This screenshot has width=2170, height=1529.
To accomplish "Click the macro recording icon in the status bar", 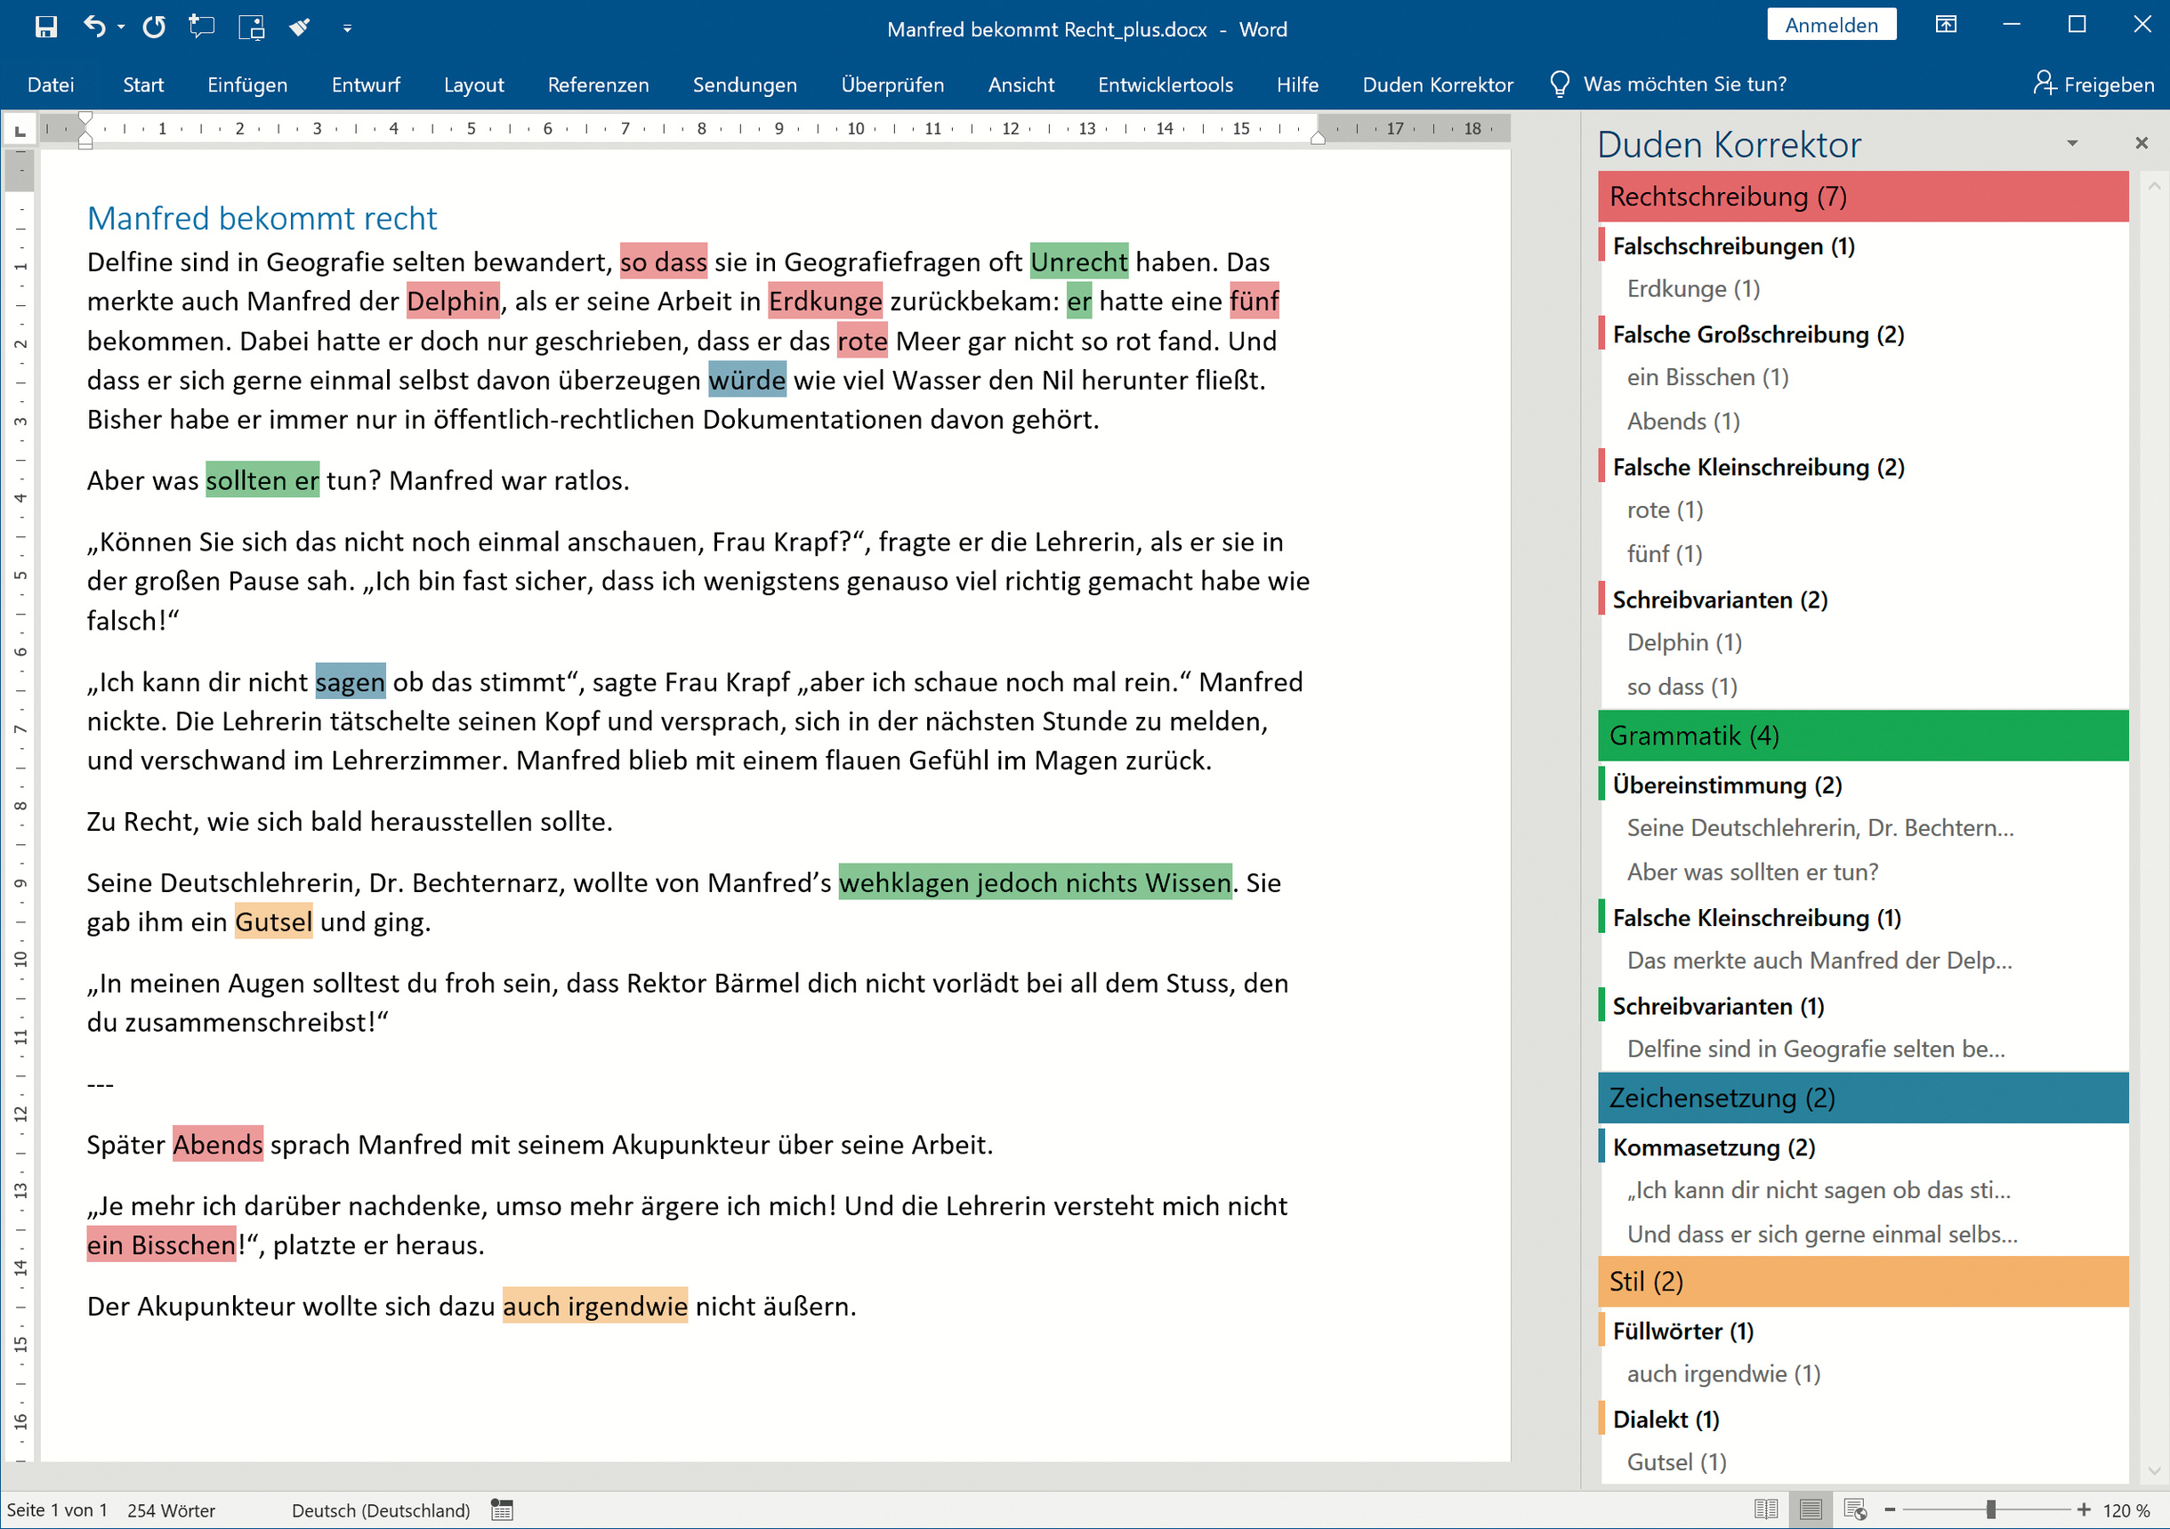I will 502,1509.
